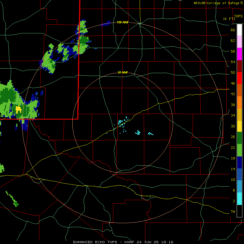This screenshot has width=244, height=244.
Task: Select the dark green legend swatch
Action: click(x=239, y=138)
